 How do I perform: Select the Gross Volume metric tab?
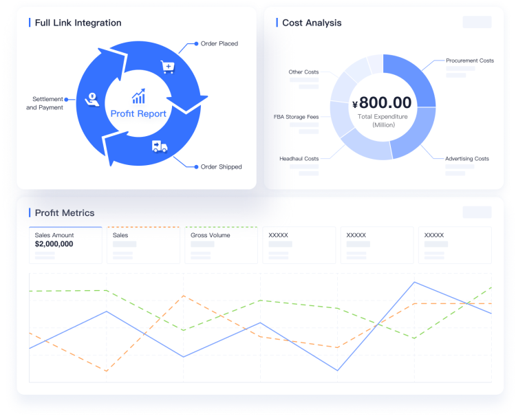point(221,245)
